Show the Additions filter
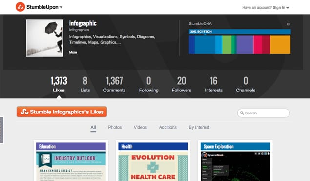The image size is (310, 181). point(167,127)
